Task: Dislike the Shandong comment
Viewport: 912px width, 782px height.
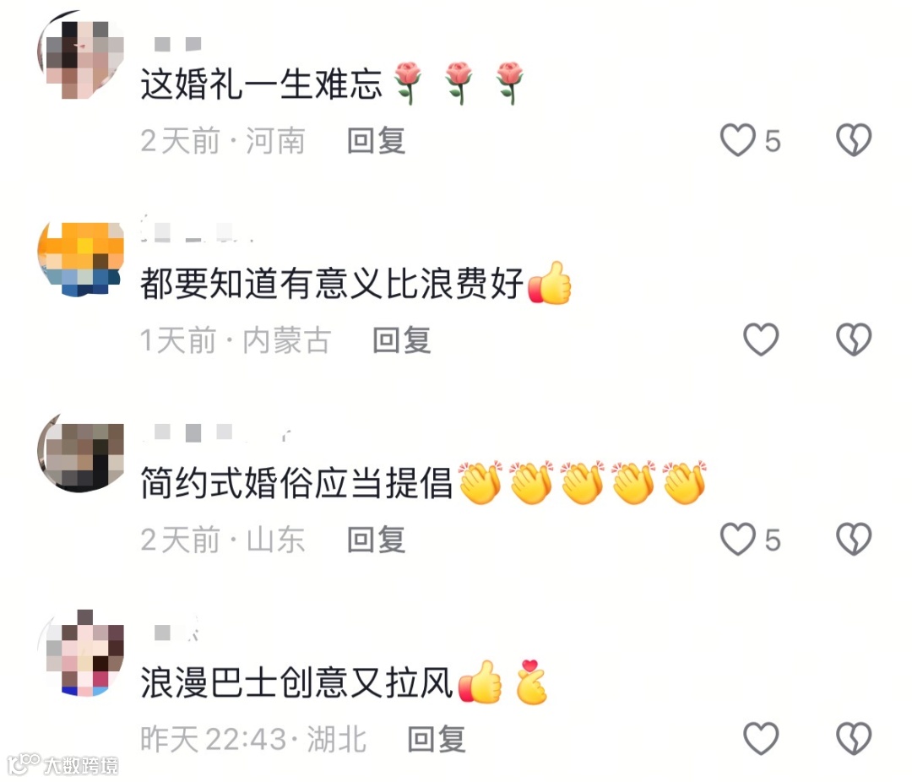Action: 853,539
